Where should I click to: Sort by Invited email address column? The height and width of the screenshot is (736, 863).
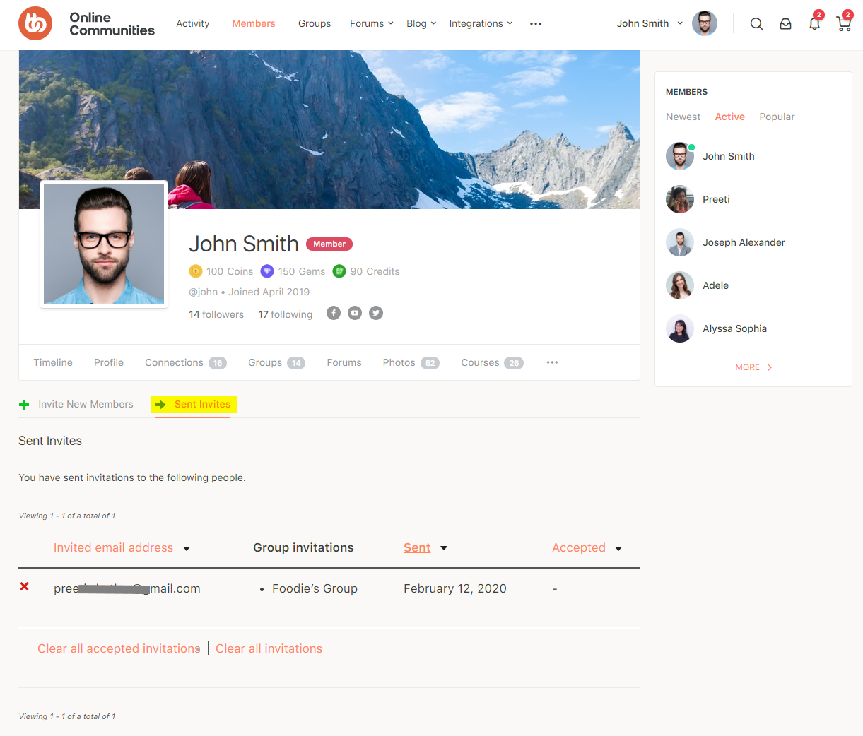click(114, 547)
